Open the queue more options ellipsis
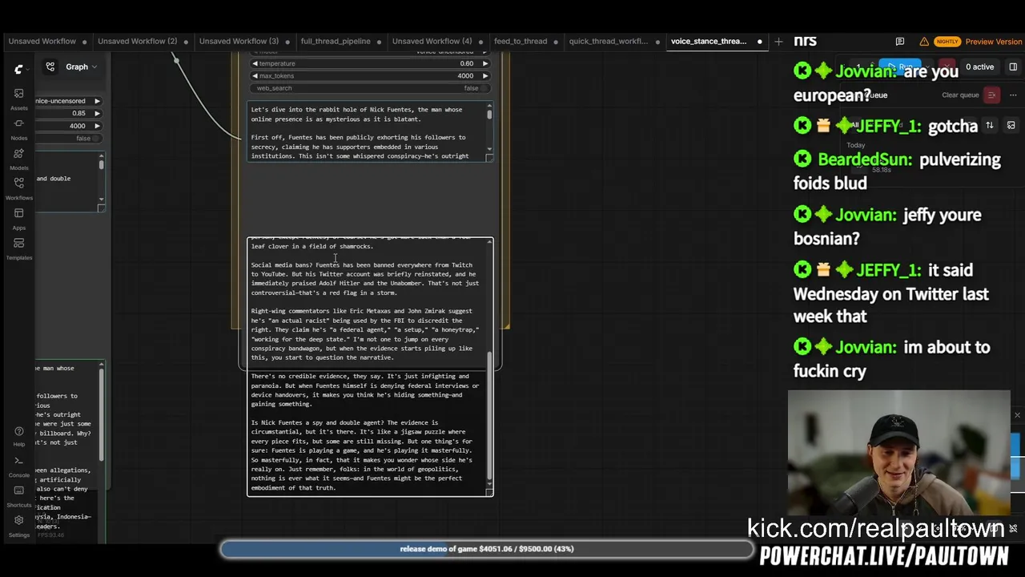 pyautogui.click(x=1013, y=95)
